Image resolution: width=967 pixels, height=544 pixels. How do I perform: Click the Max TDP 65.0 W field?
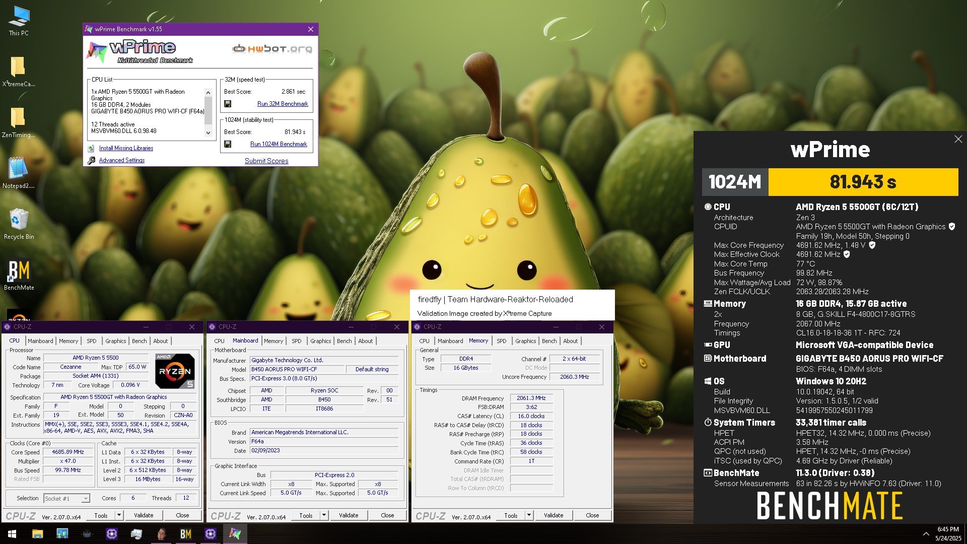pos(137,367)
